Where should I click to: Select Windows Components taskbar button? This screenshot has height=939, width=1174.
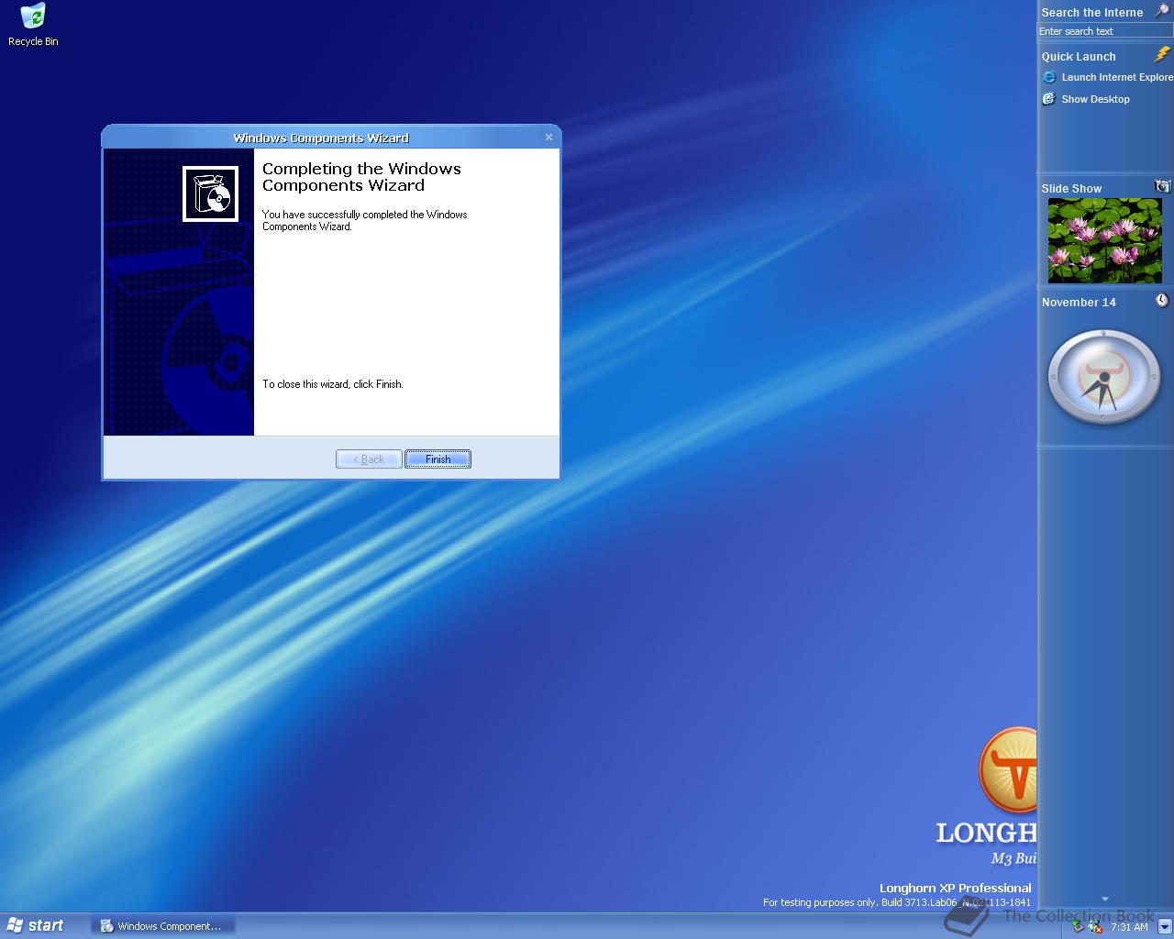[x=163, y=926]
